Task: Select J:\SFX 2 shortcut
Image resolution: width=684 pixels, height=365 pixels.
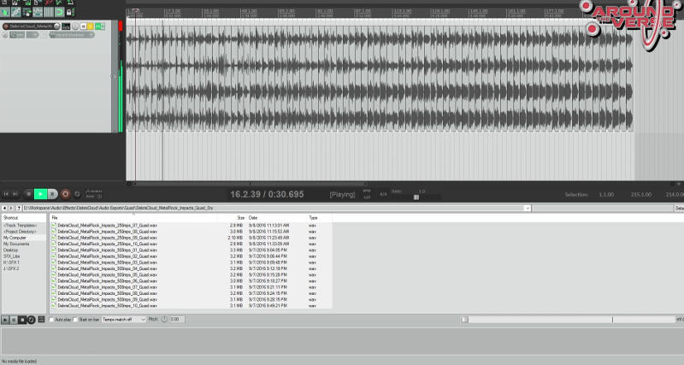Action: click(x=11, y=268)
